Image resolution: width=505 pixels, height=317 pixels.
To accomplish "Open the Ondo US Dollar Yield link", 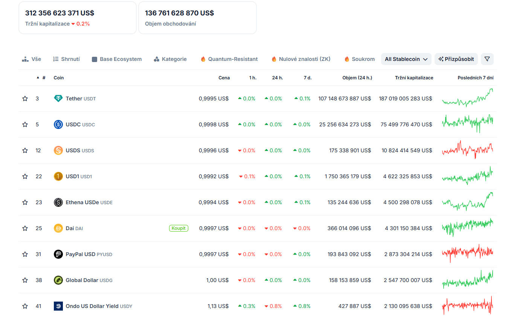I will pos(99,306).
